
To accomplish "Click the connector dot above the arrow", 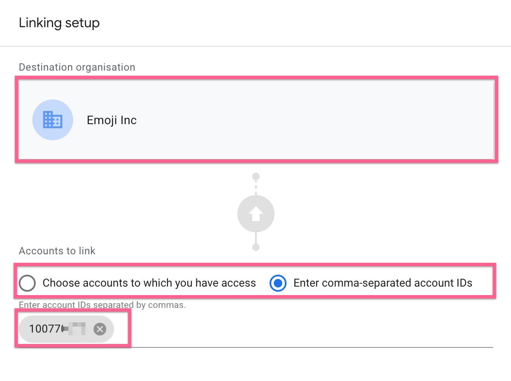I will pyautogui.click(x=255, y=176).
